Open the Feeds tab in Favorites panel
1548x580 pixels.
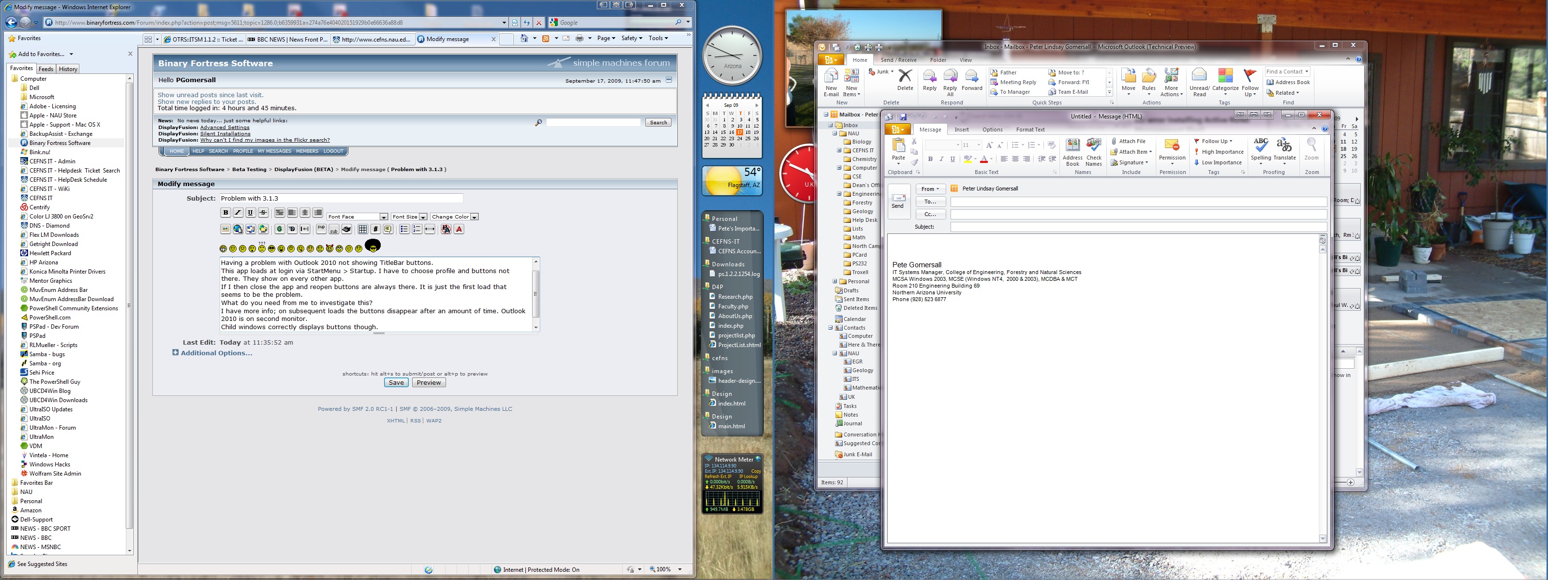point(46,69)
